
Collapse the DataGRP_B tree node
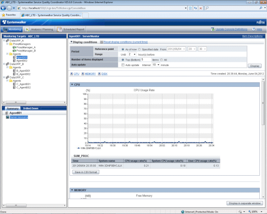tap(4, 64)
